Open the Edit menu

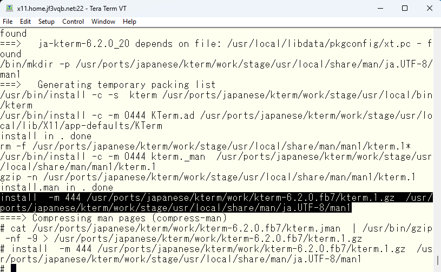point(25,22)
